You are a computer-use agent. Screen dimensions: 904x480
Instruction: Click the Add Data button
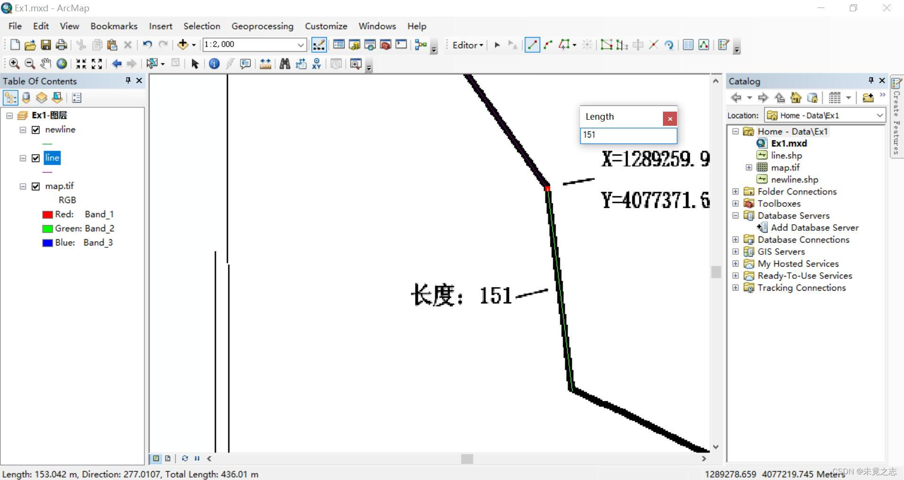(183, 45)
